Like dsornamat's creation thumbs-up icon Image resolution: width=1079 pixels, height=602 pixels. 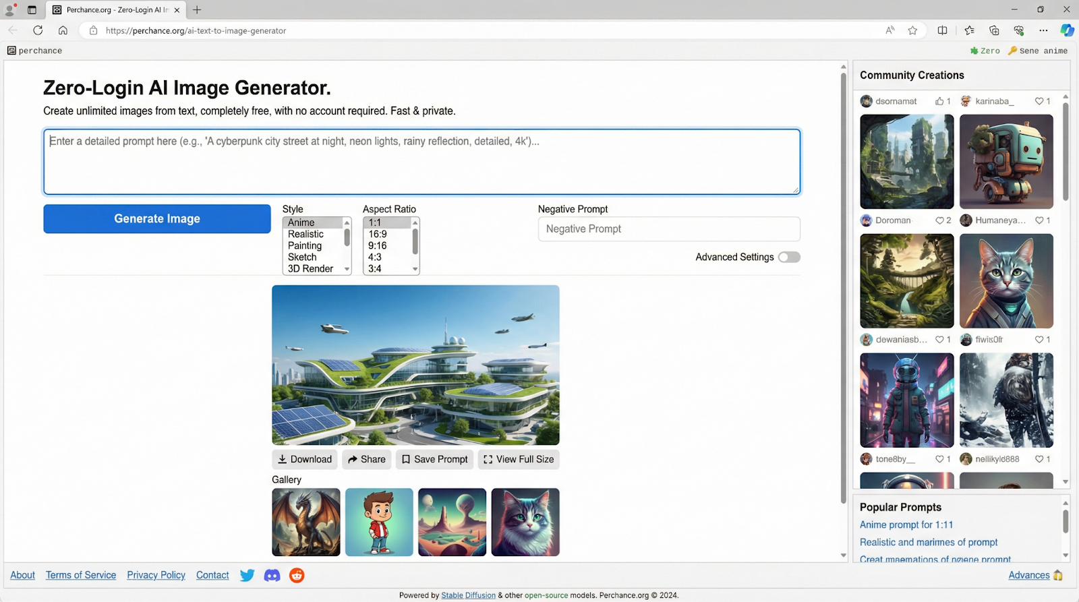[939, 101]
